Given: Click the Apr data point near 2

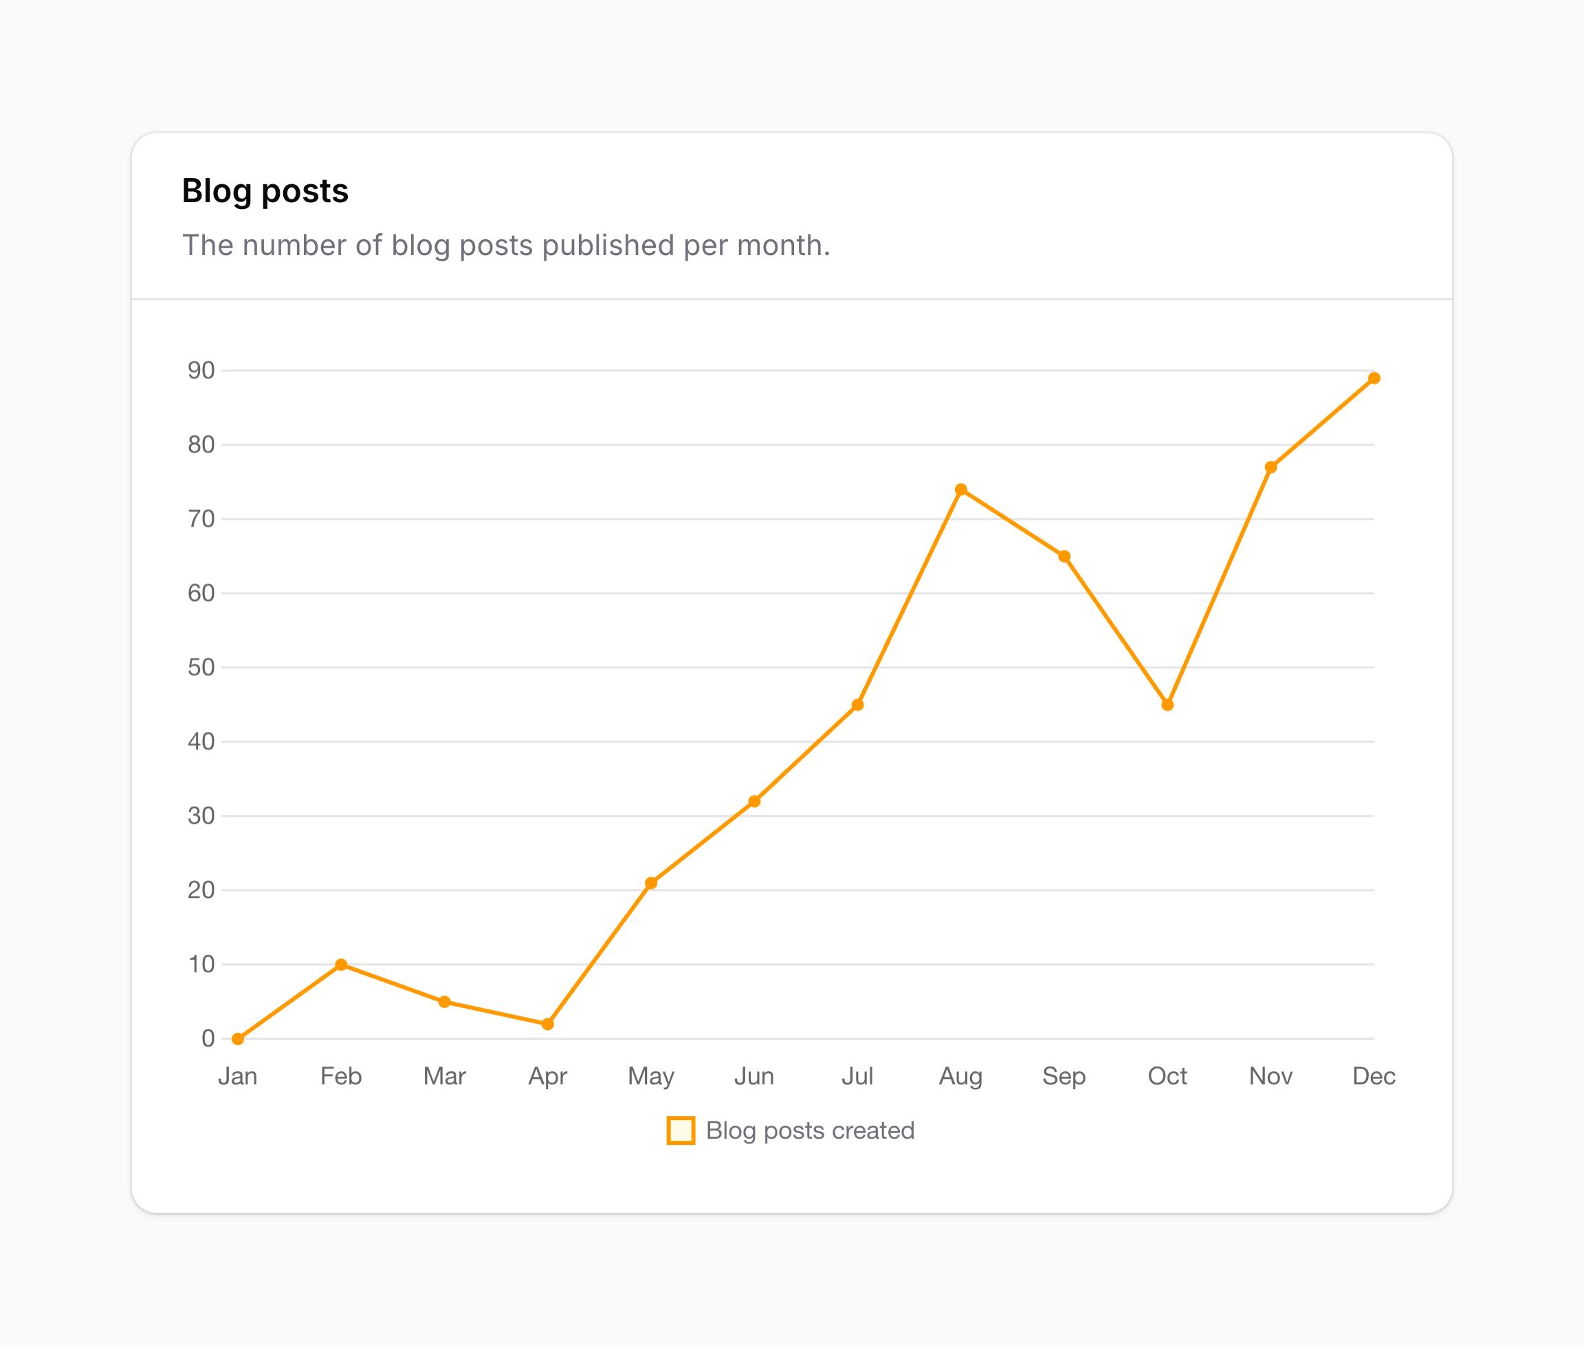Looking at the screenshot, I should point(547,1024).
